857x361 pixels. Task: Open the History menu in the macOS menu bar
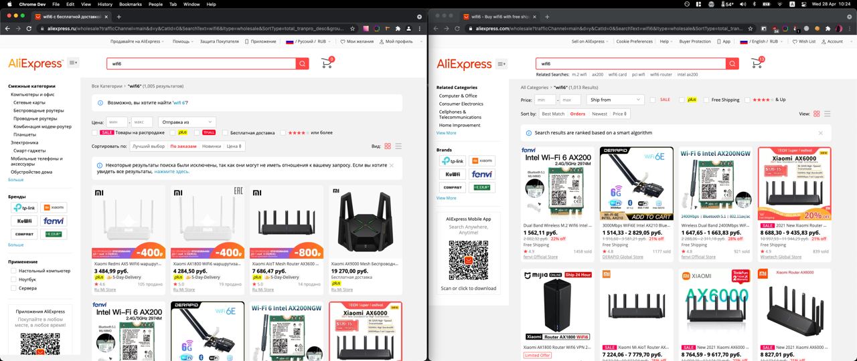tap(105, 4)
